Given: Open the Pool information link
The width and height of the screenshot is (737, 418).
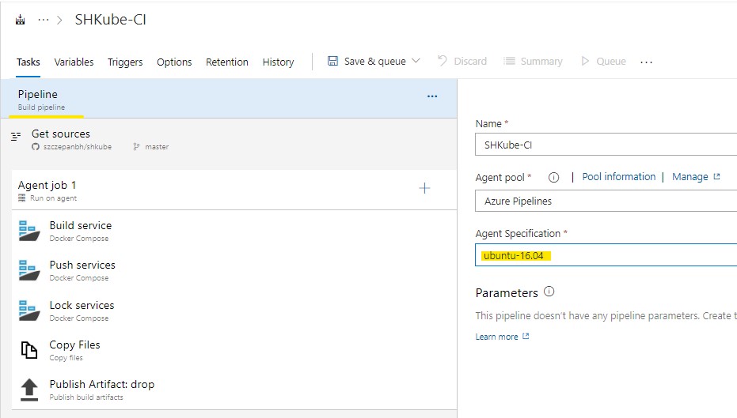Looking at the screenshot, I should [618, 177].
